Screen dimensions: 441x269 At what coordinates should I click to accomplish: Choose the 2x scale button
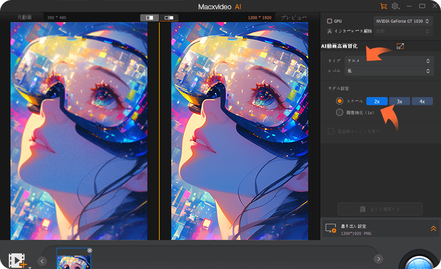coord(377,101)
